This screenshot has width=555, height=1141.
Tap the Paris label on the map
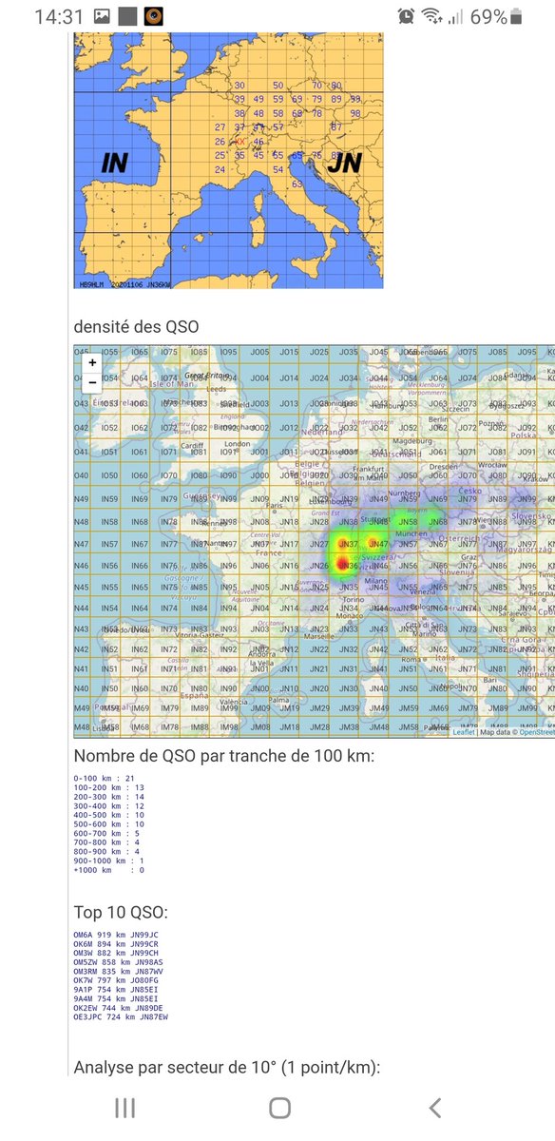pos(275,507)
